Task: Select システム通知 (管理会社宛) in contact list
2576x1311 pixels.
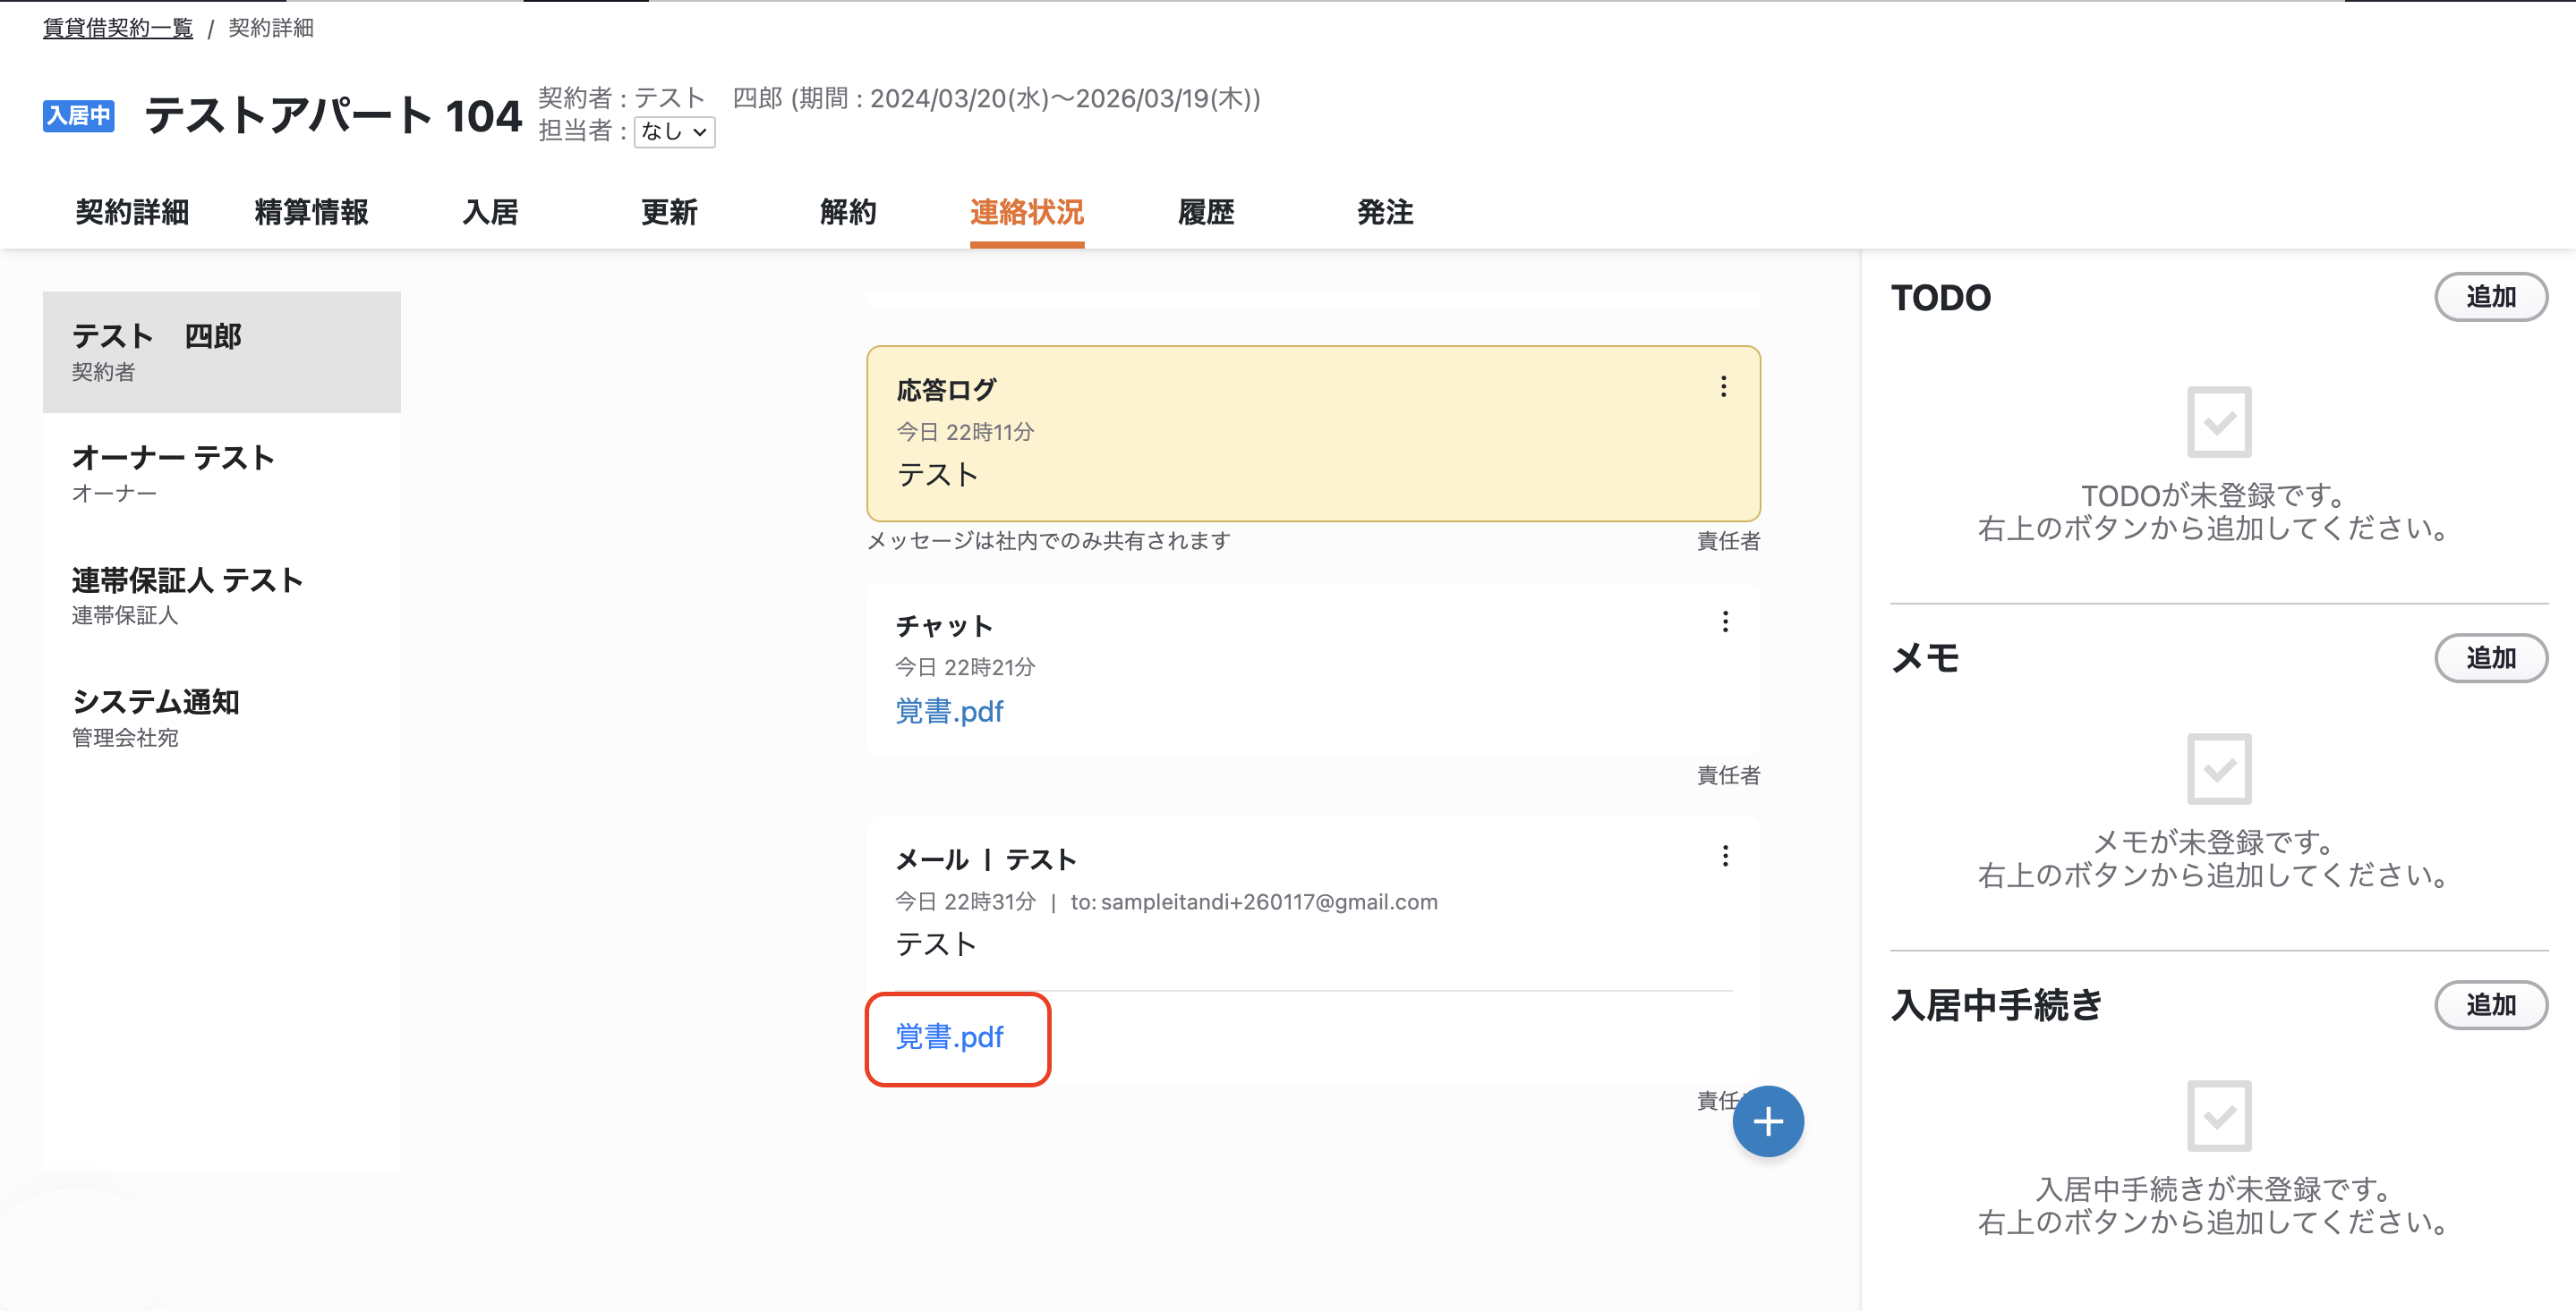Action: click(222, 717)
